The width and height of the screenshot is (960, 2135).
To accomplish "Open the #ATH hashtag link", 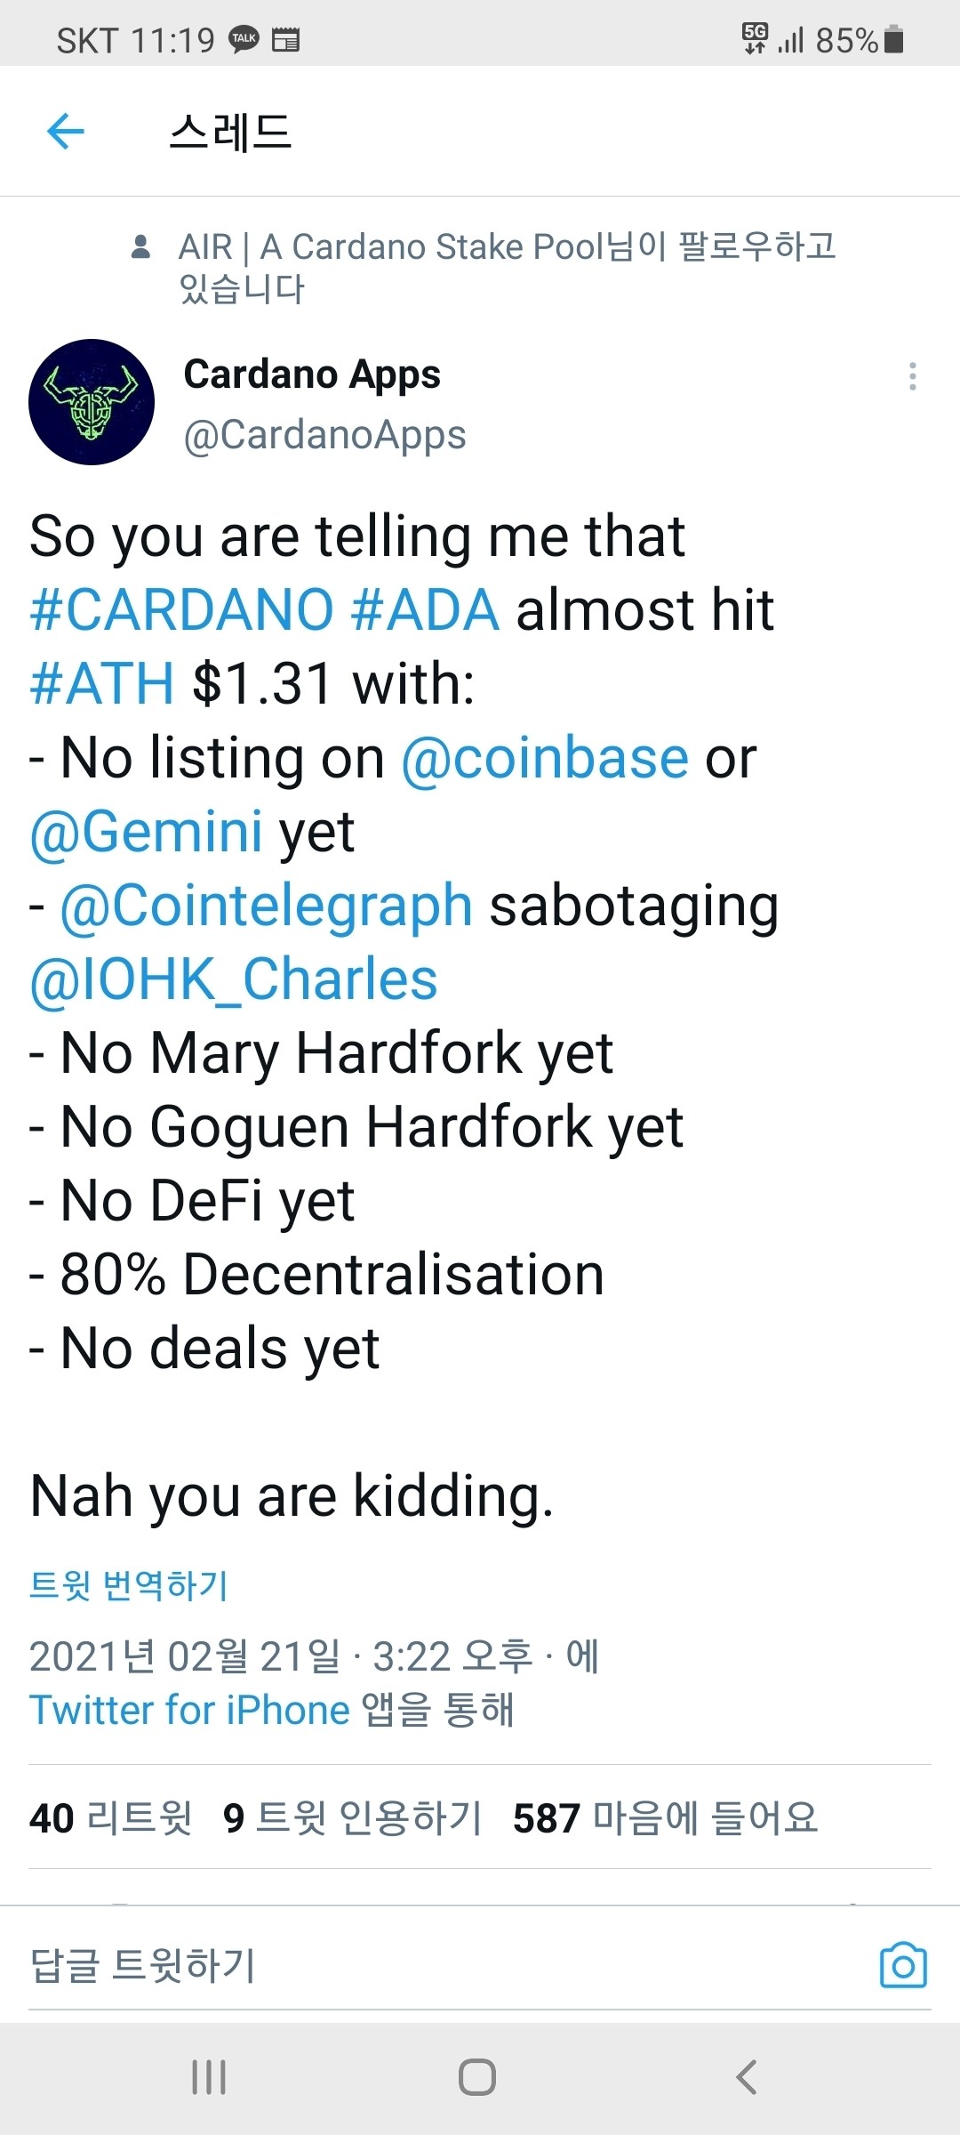I will (101, 684).
